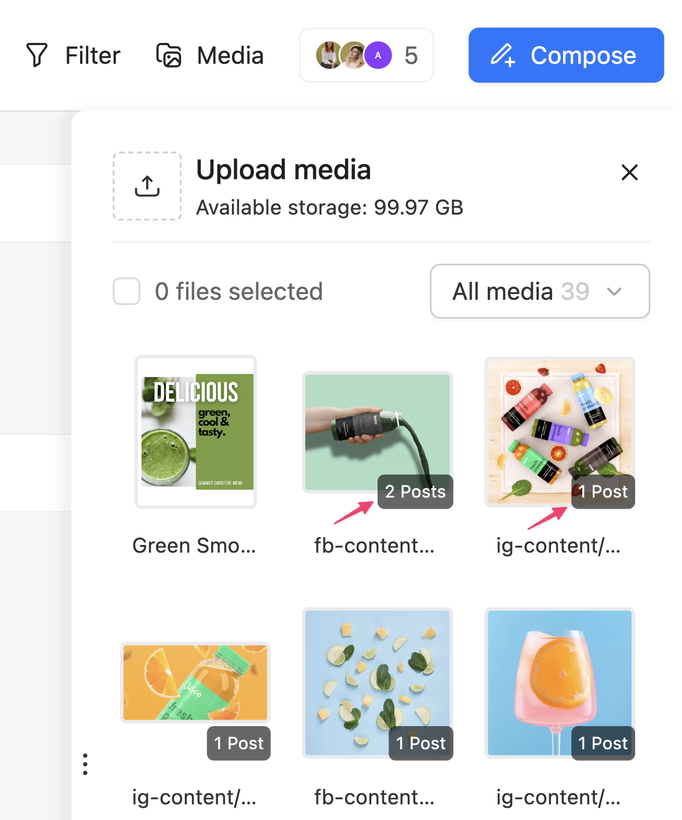Open the Media menu item
Viewport: 682px width, 820px height.
230,56
